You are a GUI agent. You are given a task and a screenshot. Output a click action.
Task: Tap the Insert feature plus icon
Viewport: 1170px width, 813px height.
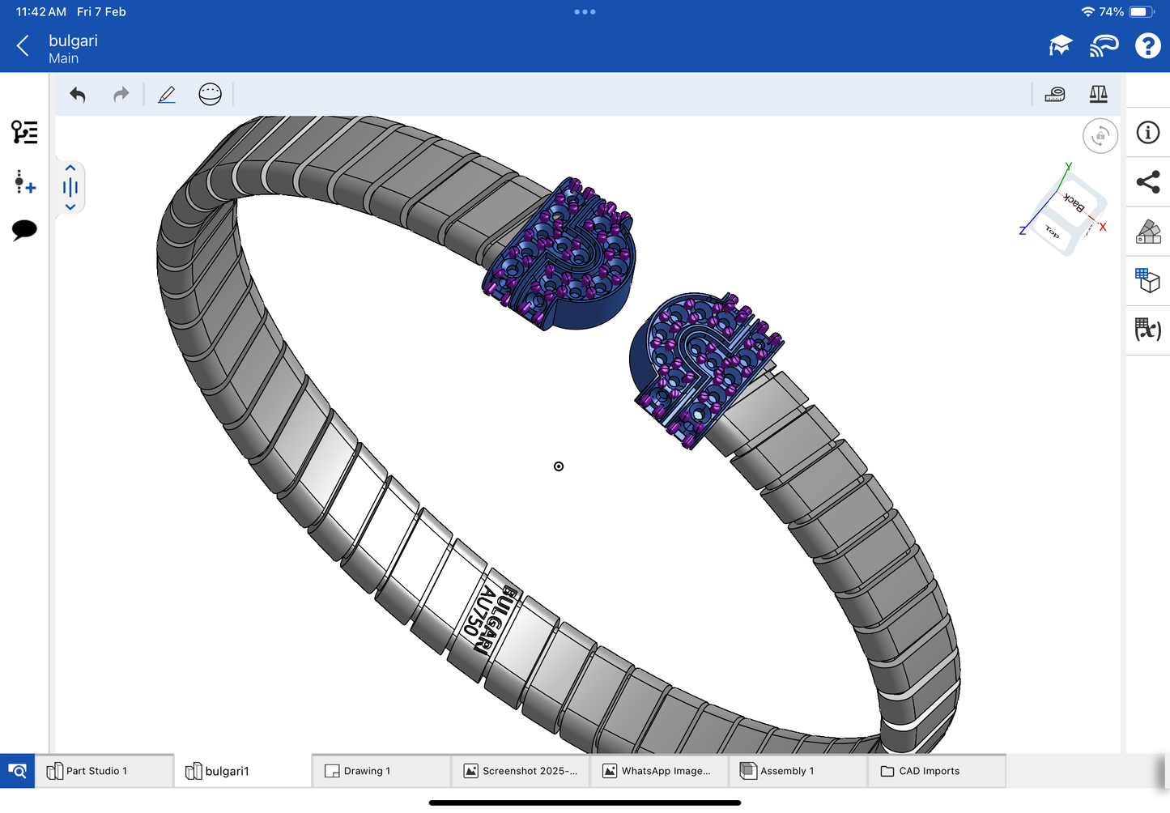[x=24, y=182]
